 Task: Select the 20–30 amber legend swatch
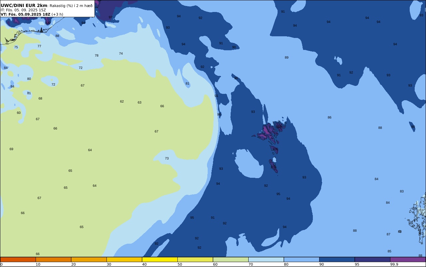pos(89,259)
